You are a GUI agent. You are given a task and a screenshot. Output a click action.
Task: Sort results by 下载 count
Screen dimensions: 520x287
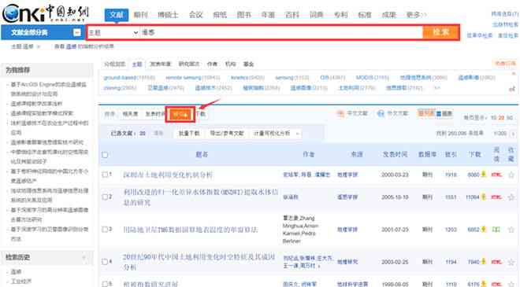click(201, 114)
